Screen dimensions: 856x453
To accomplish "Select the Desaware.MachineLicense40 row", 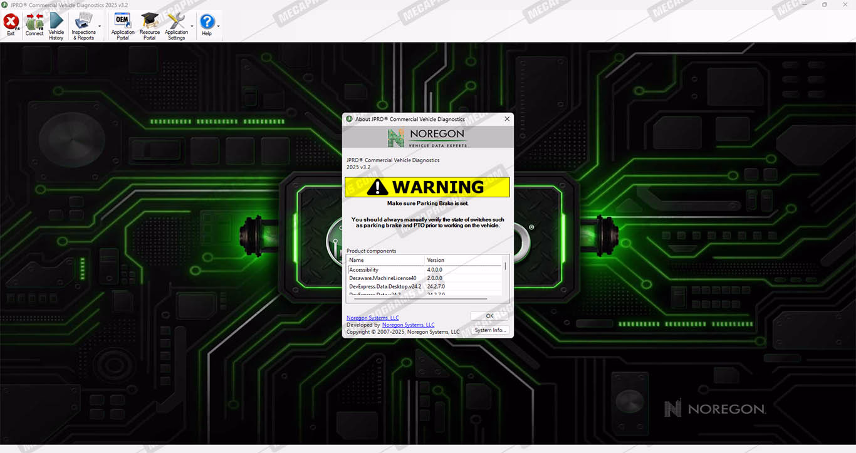I will click(x=425, y=278).
